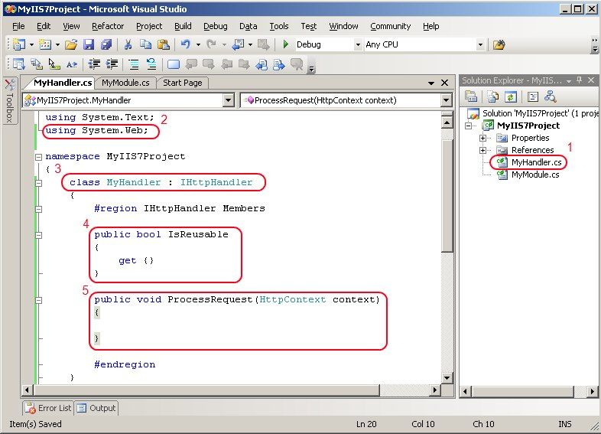601x434 pixels.
Task: Open the MyIIS7Project.MyHandler types dropdown
Action: [x=229, y=100]
